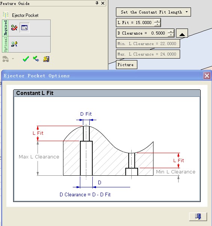Click the Apply checkmark with arrows icon

click(x=36, y=59)
